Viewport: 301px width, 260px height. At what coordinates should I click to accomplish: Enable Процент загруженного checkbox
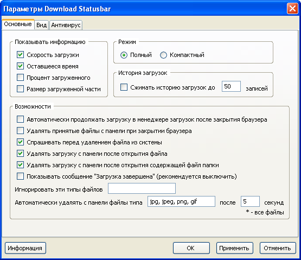click(x=20, y=78)
